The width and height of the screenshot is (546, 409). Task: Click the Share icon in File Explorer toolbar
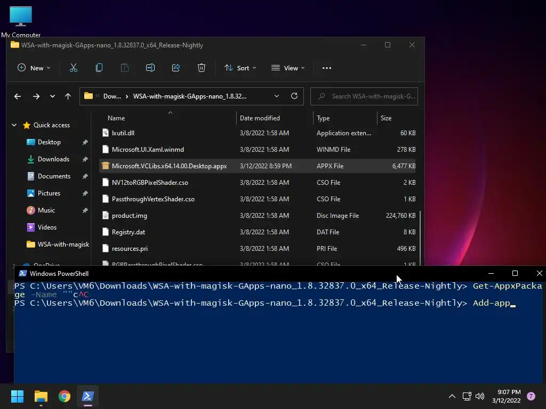(x=176, y=68)
